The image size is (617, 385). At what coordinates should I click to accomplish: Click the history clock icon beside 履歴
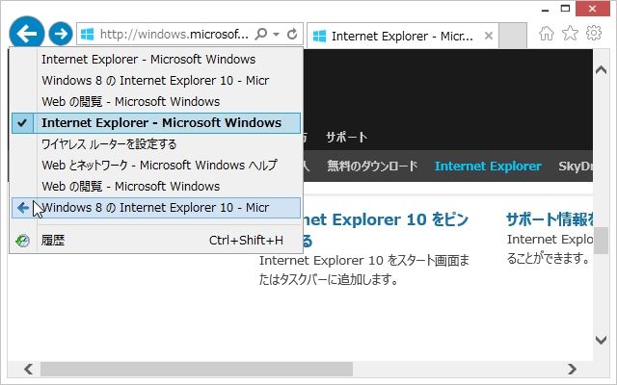click(22, 241)
